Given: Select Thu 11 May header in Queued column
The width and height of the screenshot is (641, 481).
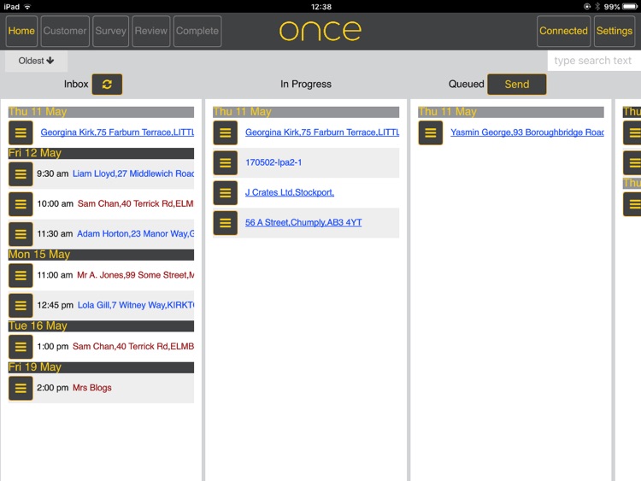Looking at the screenshot, I should point(511,112).
